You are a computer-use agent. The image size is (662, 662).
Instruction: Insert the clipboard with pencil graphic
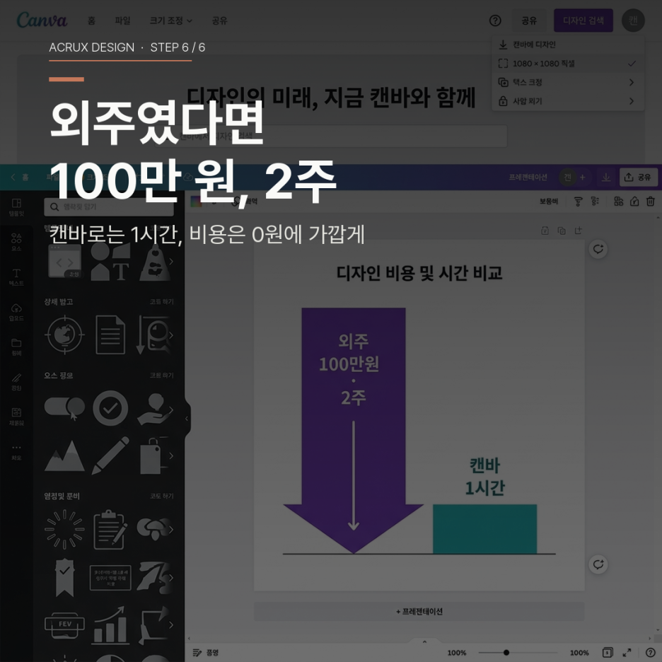coord(110,530)
